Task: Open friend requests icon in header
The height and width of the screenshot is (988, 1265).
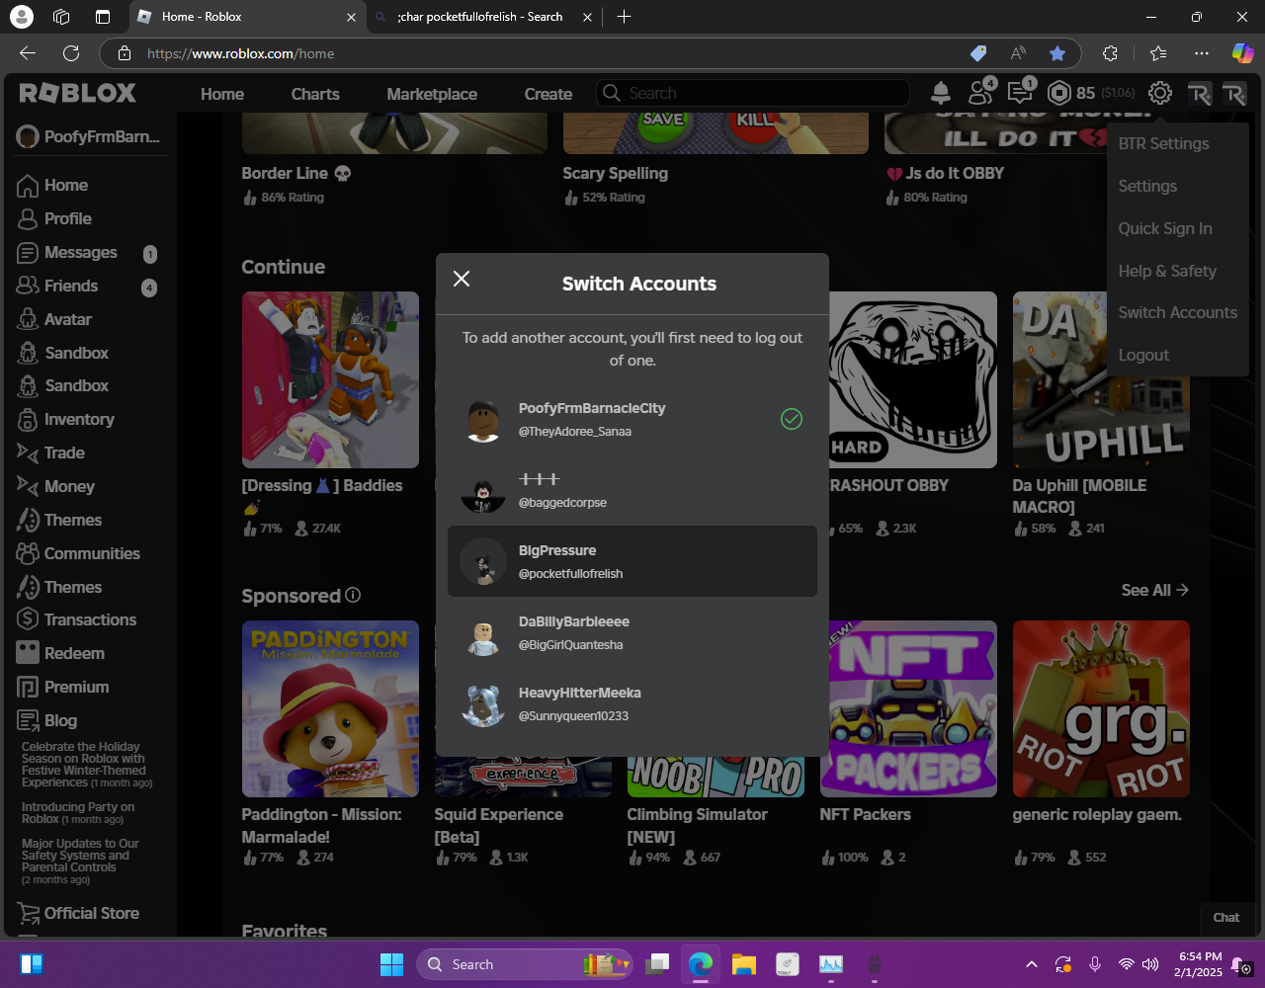Action: pyautogui.click(x=980, y=93)
